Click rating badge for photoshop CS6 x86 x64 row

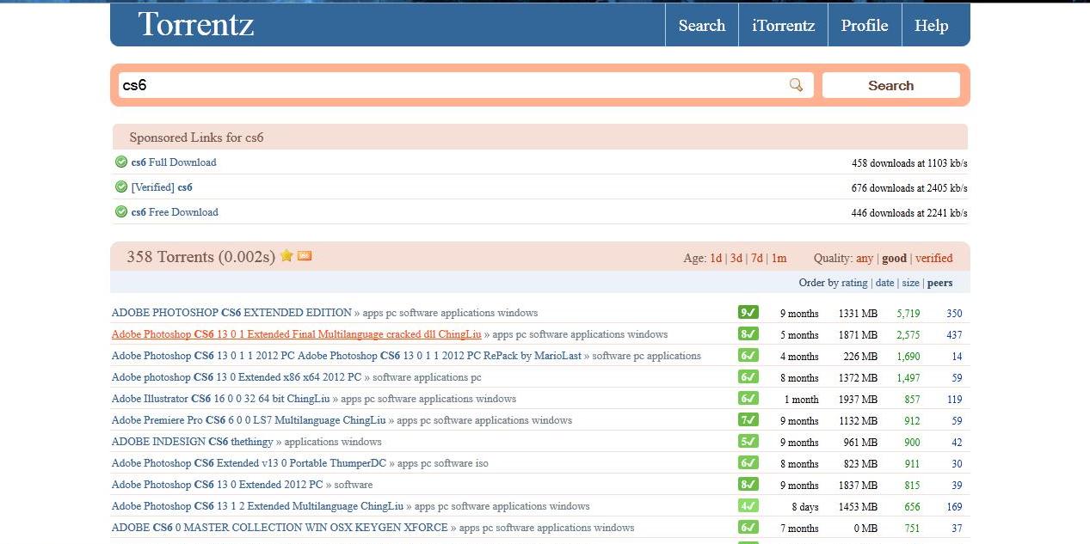[x=748, y=377]
